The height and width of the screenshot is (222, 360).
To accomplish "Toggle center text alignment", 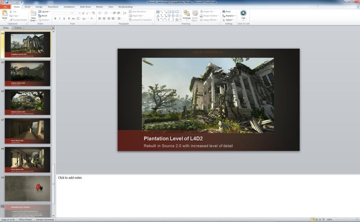I will (x=104, y=18).
